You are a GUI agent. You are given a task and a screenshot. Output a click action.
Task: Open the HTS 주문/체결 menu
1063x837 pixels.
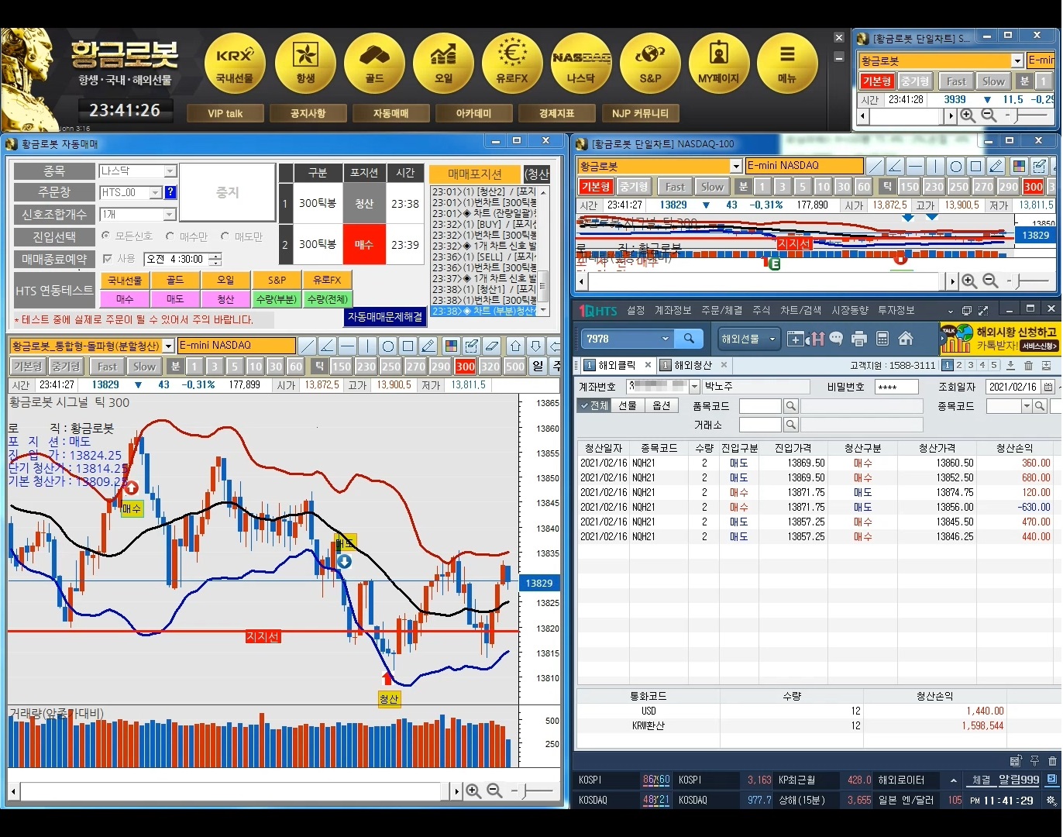[722, 310]
